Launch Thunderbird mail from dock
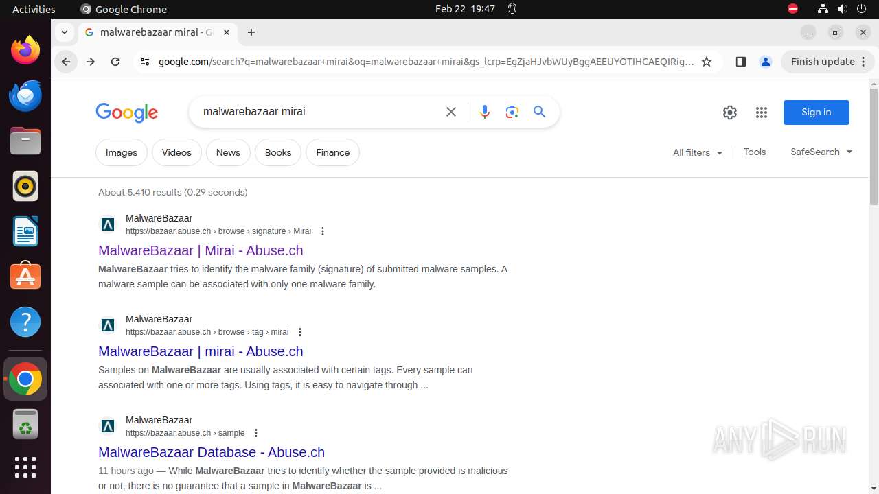 coord(25,95)
